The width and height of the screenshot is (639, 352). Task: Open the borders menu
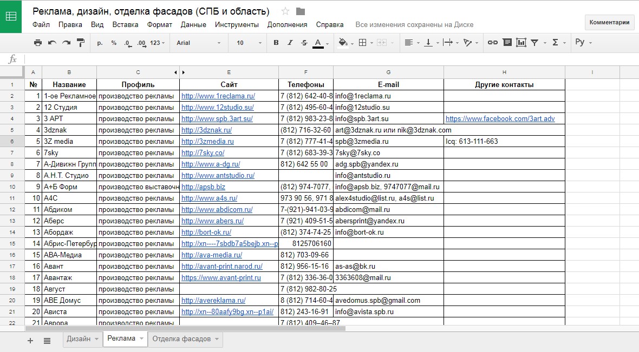pyautogui.click(x=362, y=43)
